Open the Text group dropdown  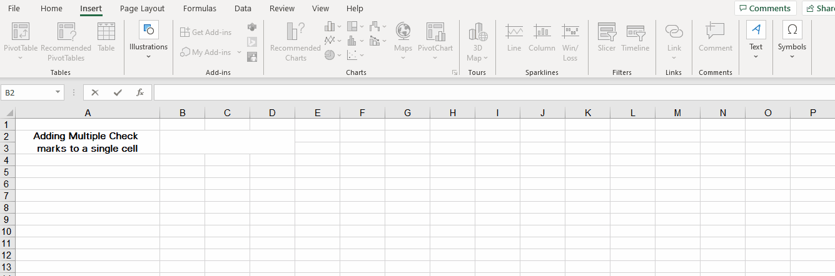(756, 41)
